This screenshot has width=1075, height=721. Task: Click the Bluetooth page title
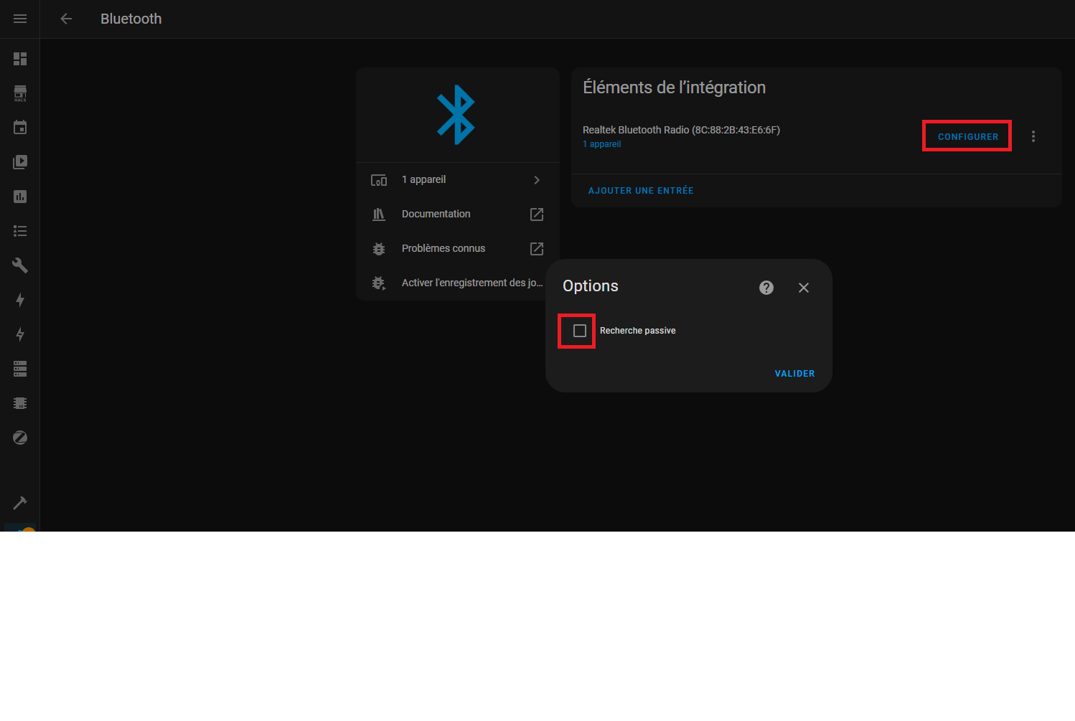pyautogui.click(x=131, y=19)
